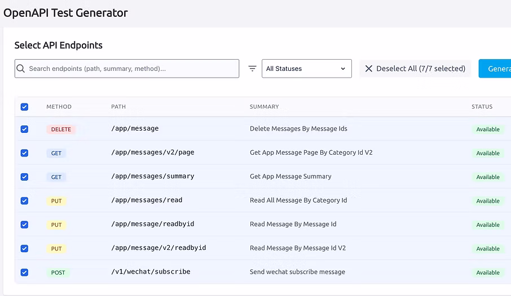Click the PUT badge for /app/messages/read
Viewport: 511px width, 296px height.
[x=56, y=201]
